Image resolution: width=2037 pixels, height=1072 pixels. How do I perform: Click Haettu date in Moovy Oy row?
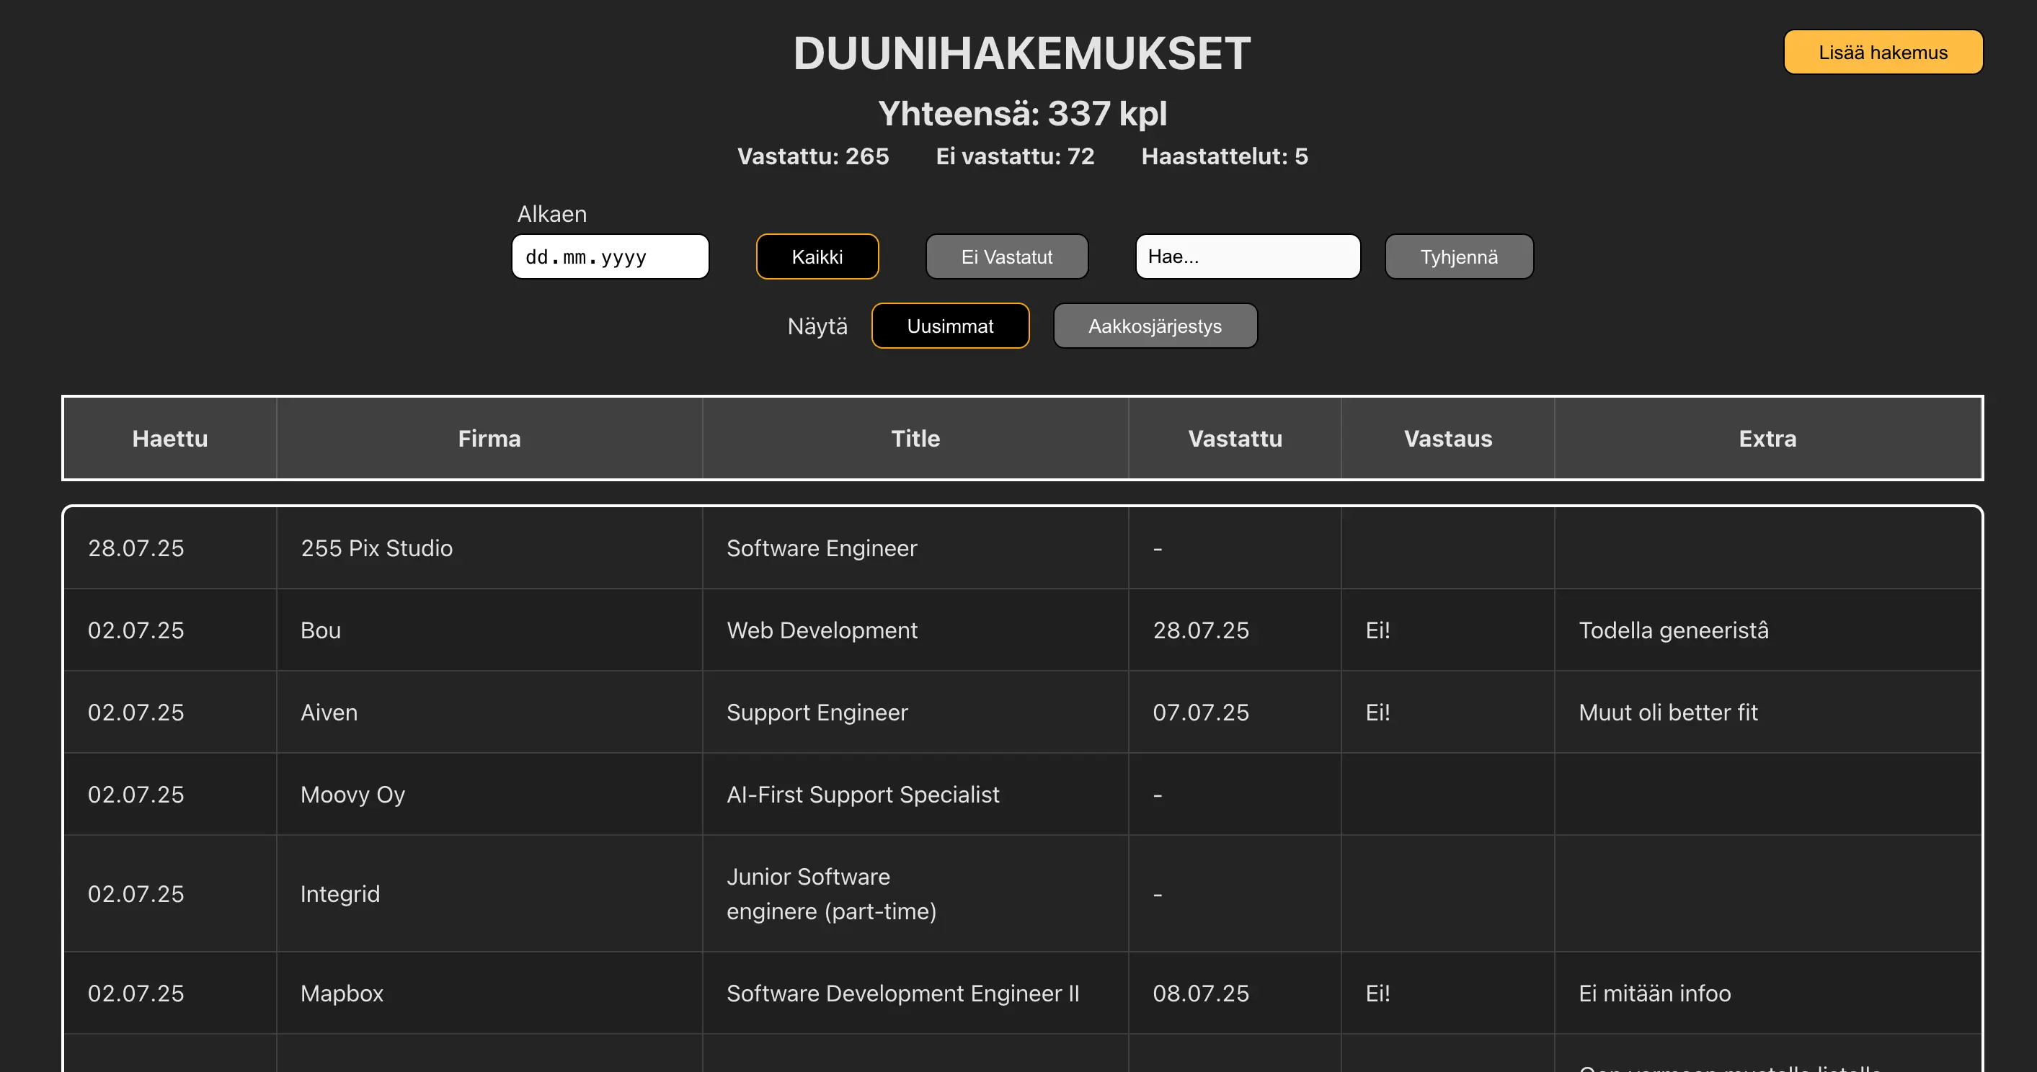click(x=136, y=795)
